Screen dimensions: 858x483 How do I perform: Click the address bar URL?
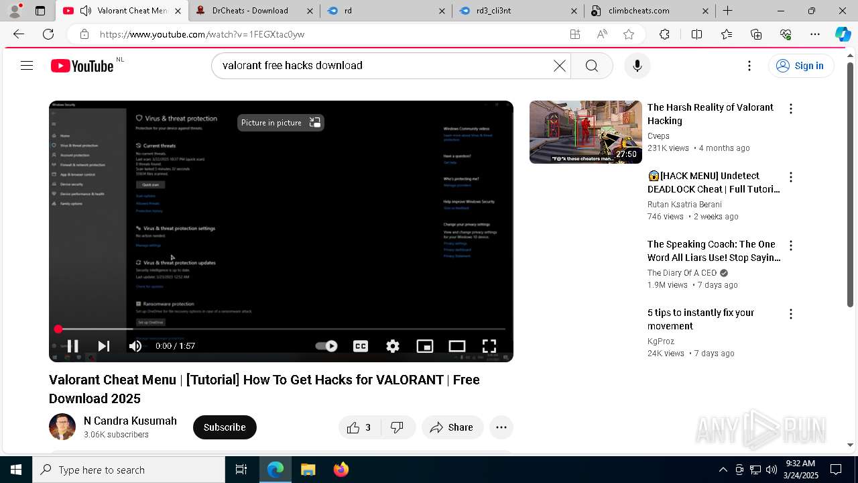pos(202,34)
